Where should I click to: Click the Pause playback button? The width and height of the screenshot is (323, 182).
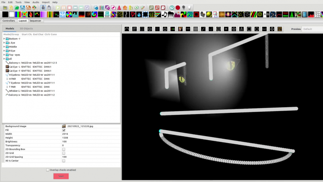63,8
